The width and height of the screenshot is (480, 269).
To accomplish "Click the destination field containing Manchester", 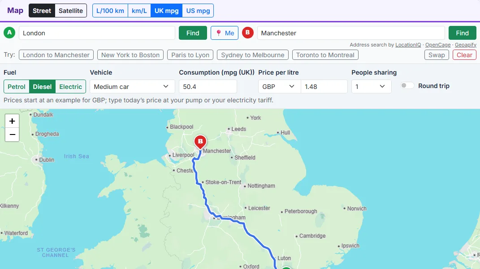I will [351, 33].
